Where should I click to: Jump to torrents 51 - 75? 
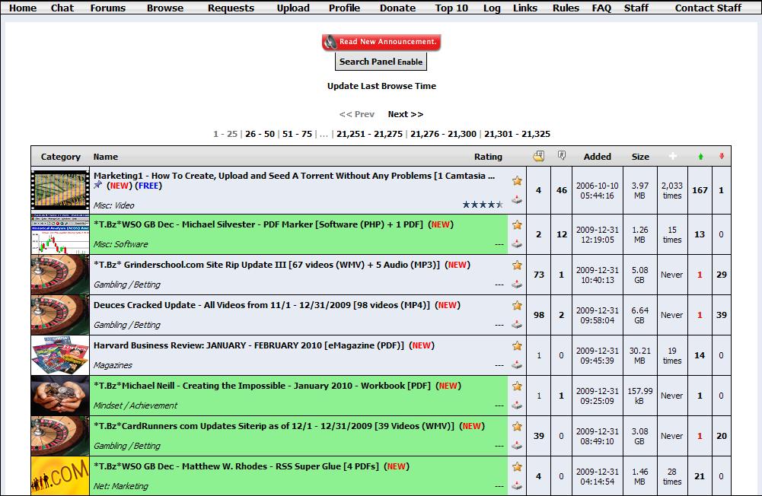298,134
